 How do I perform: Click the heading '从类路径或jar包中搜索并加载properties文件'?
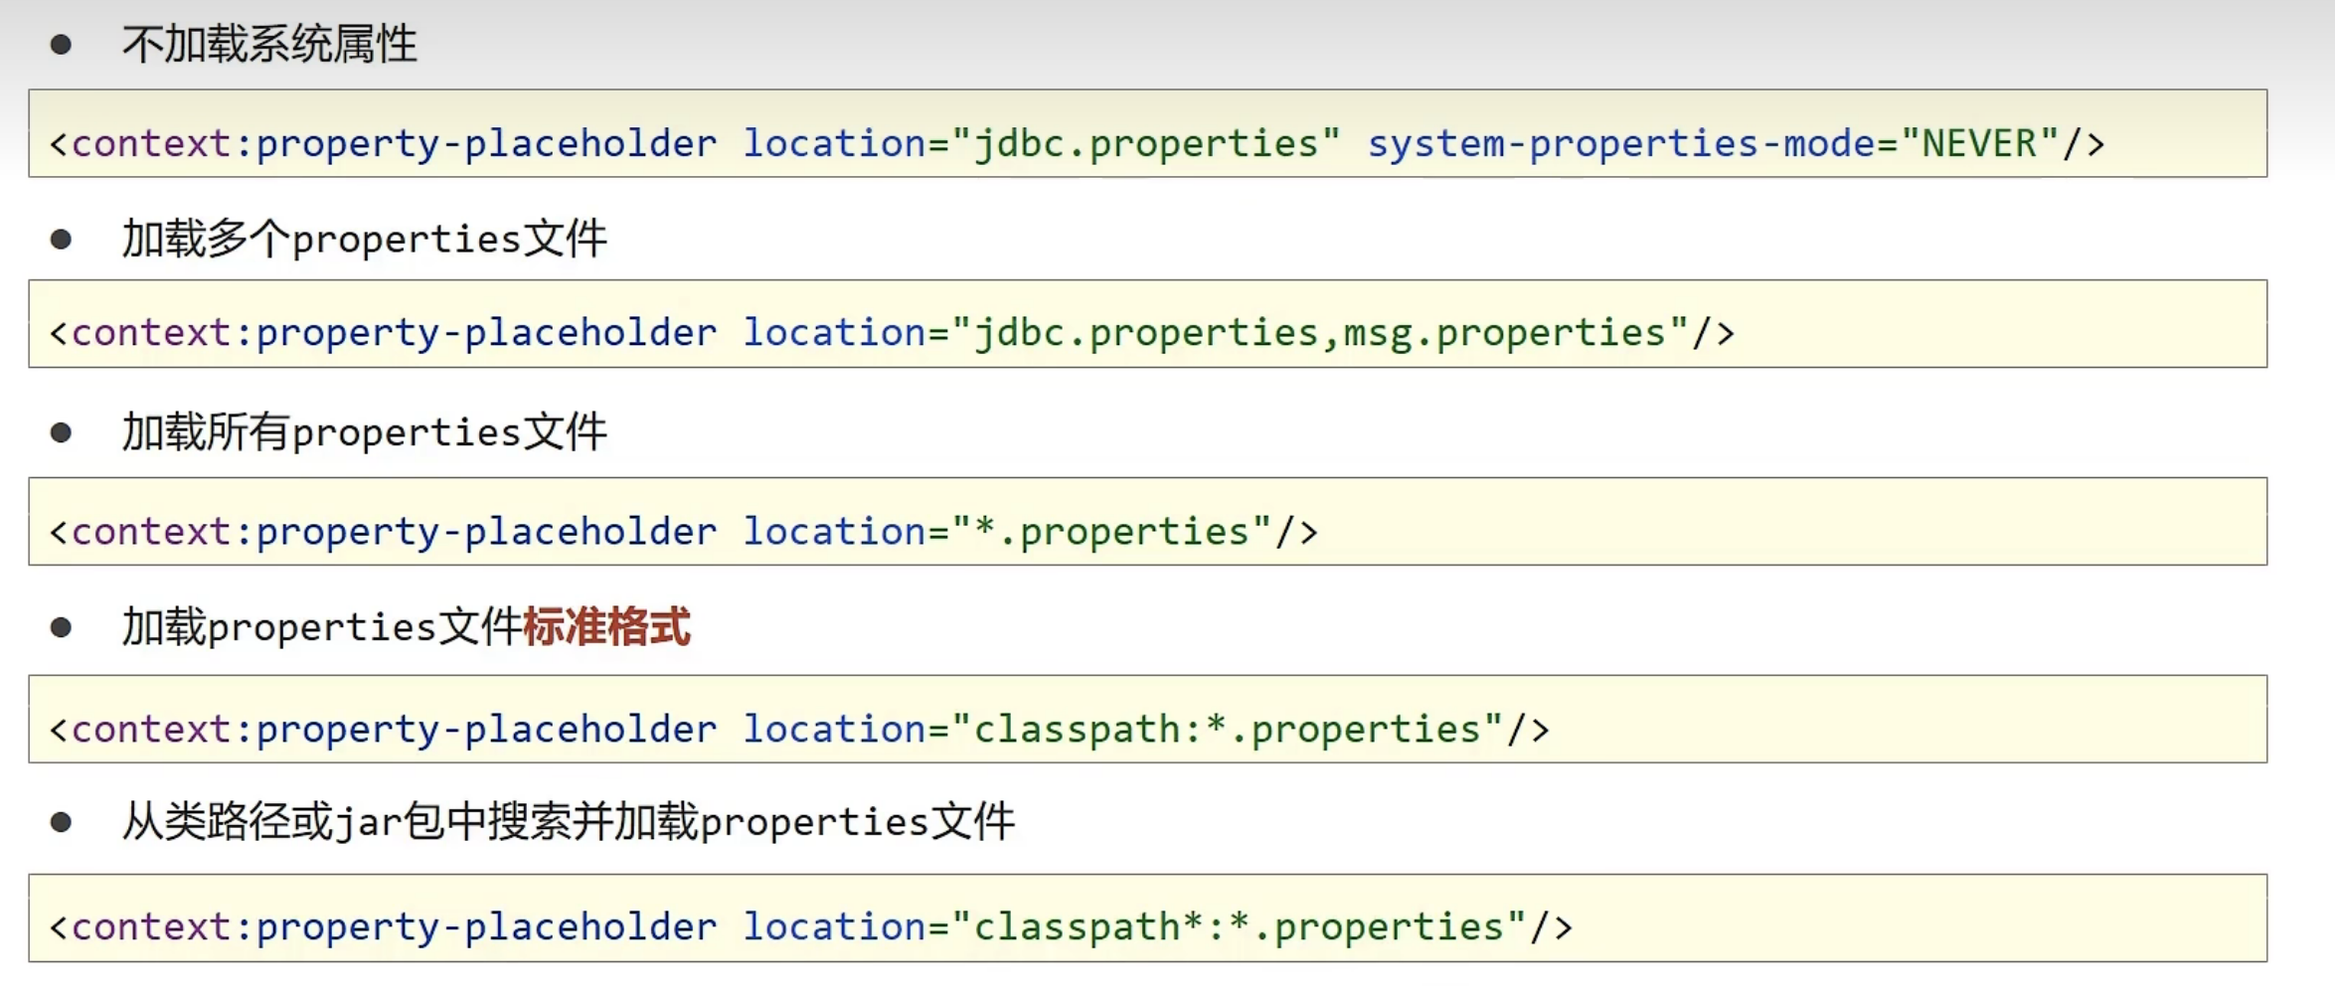pos(568,822)
